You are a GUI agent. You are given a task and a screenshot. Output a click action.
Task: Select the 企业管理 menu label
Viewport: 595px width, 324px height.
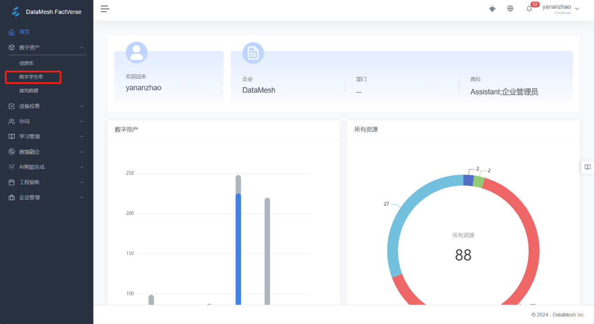29,198
